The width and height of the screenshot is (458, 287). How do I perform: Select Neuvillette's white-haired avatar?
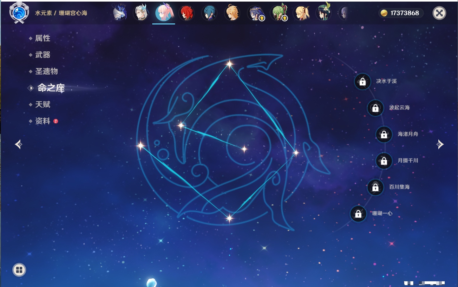pos(141,13)
